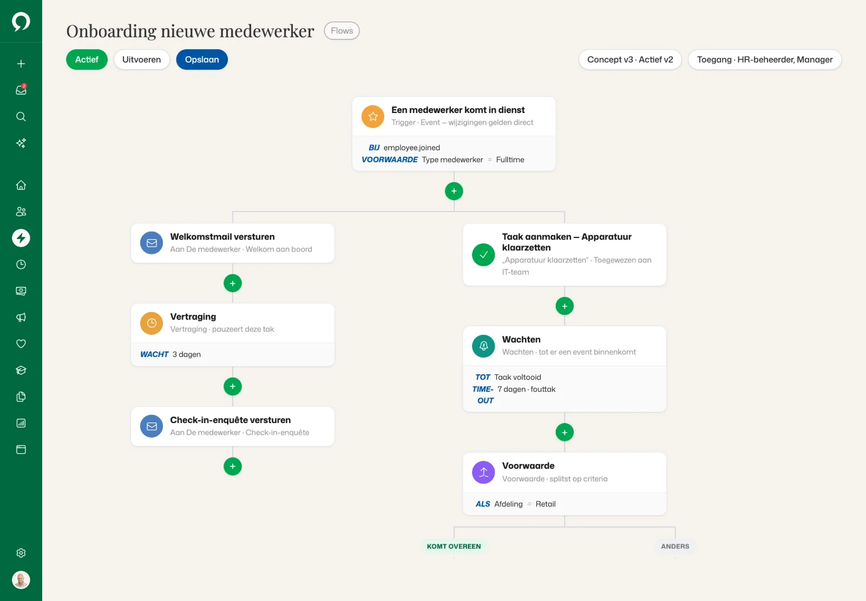866x601 pixels.
Task: Open the inbox with notification badge
Action: point(21,90)
